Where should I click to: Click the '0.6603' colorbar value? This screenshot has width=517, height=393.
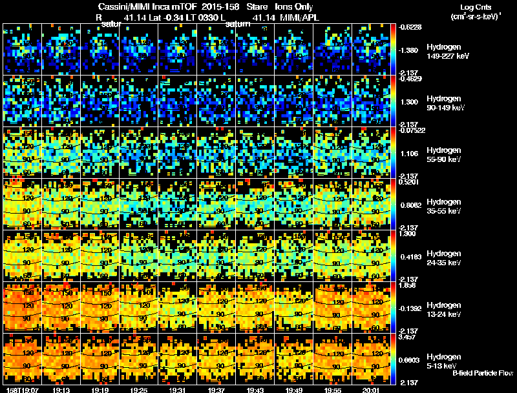coord(409,361)
